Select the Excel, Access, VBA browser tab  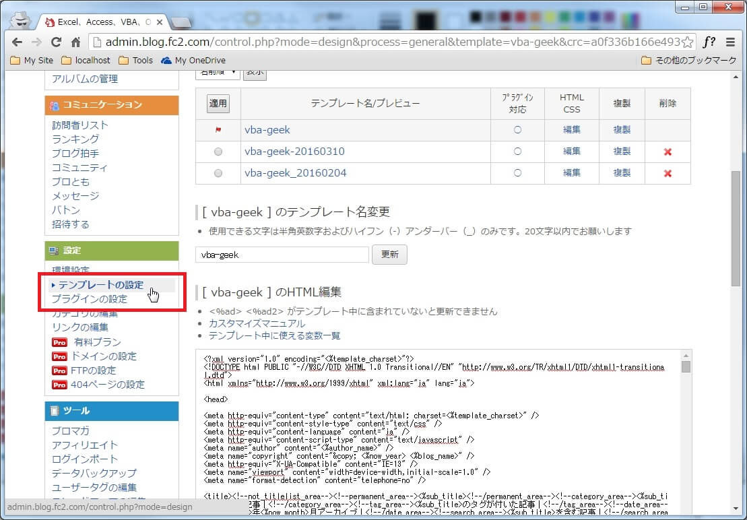click(101, 22)
